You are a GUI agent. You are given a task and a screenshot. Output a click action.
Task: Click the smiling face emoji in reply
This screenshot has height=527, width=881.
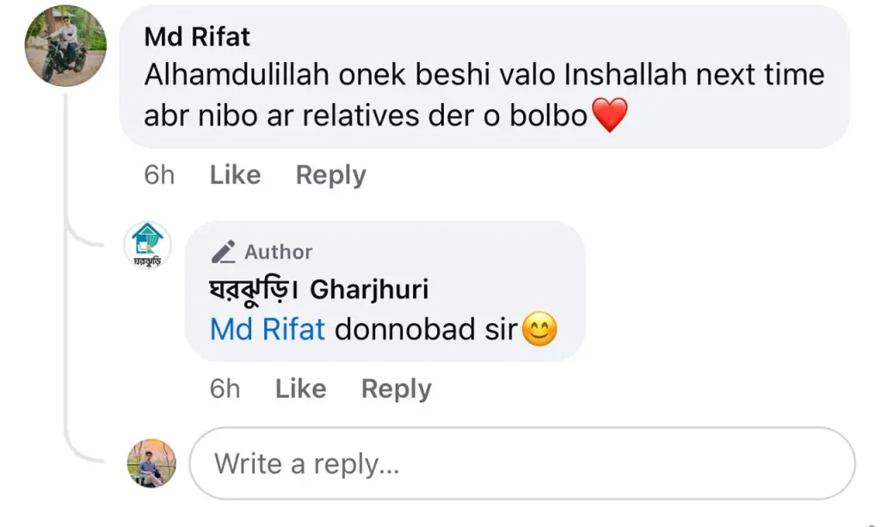[x=539, y=331]
